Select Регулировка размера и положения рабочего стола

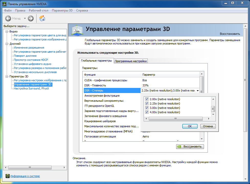(40, 68)
